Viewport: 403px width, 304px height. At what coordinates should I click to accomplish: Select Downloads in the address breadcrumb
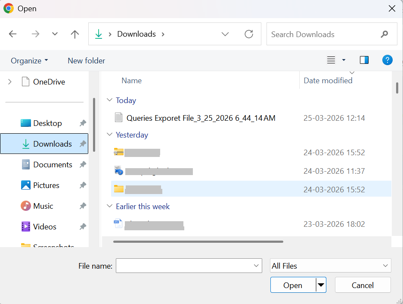pyautogui.click(x=136, y=34)
